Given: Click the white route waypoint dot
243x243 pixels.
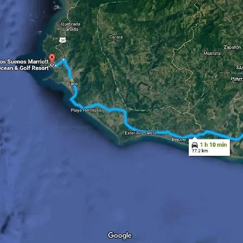Looking at the screenshot, I should coord(64,59).
